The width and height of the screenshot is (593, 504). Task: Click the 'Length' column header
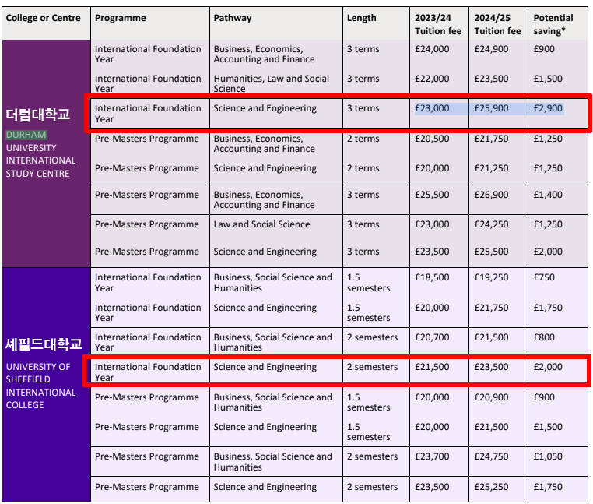[362, 18]
